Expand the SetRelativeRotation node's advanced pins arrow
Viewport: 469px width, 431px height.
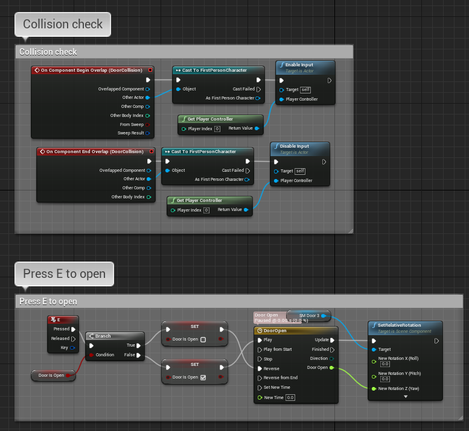click(x=405, y=397)
